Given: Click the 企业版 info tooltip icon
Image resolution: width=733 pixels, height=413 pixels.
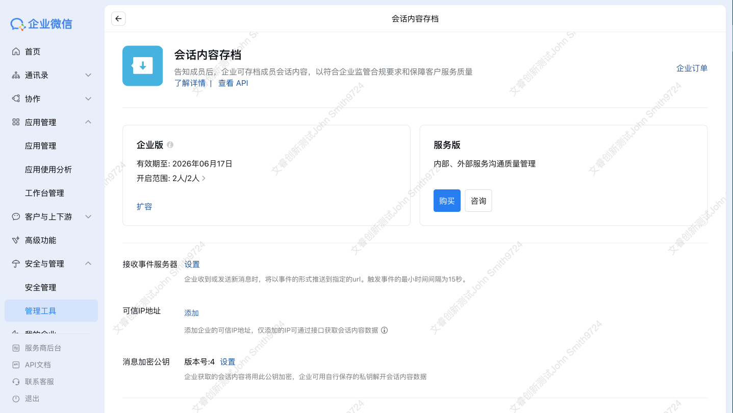Looking at the screenshot, I should [x=170, y=144].
